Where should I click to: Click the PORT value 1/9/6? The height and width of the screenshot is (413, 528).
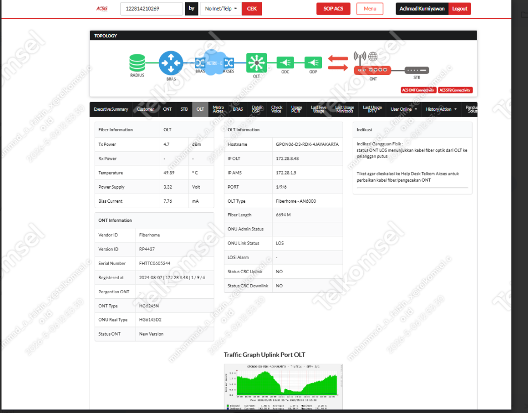point(281,187)
